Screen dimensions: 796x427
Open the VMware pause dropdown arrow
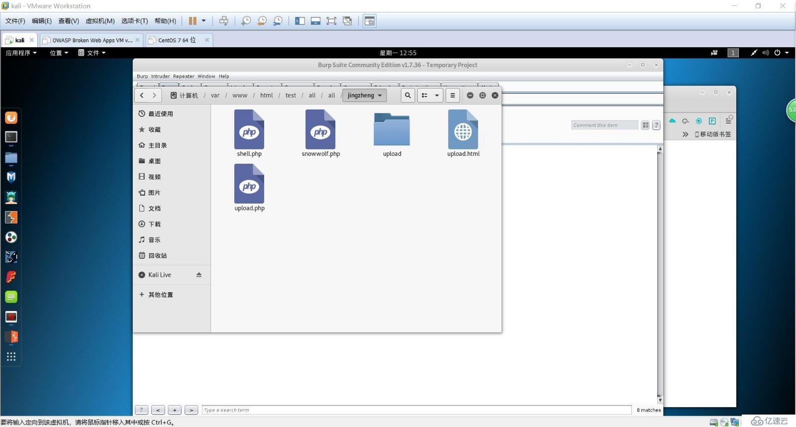click(x=203, y=21)
